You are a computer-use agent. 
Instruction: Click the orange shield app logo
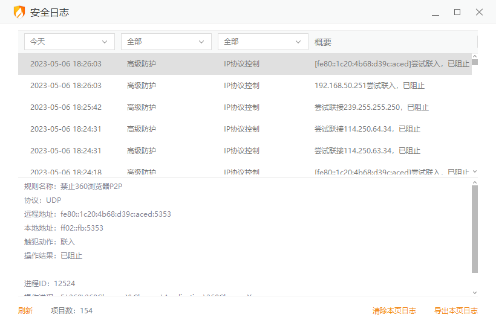pyautogui.click(x=19, y=12)
